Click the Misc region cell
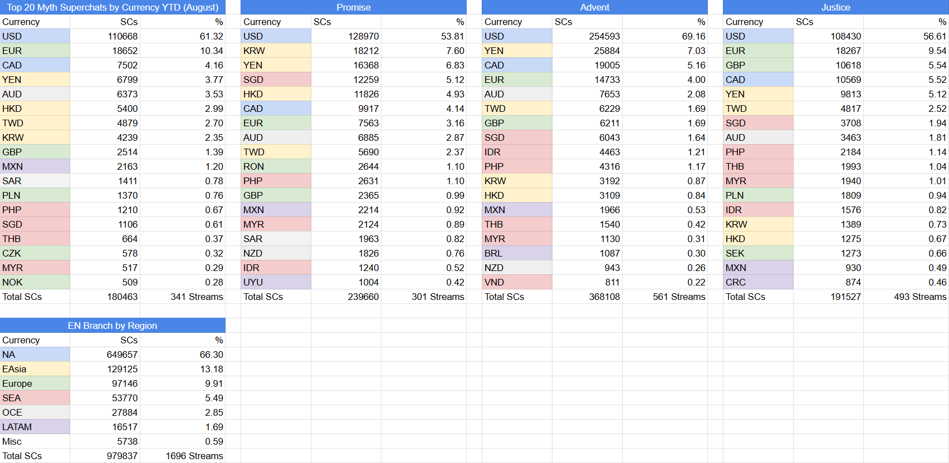949x463 pixels. pos(35,441)
